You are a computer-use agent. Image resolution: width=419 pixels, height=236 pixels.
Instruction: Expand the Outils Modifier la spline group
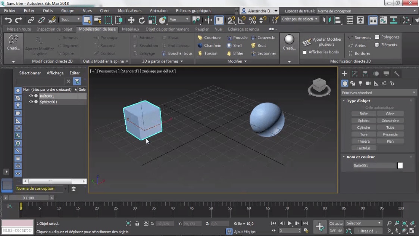point(105,61)
